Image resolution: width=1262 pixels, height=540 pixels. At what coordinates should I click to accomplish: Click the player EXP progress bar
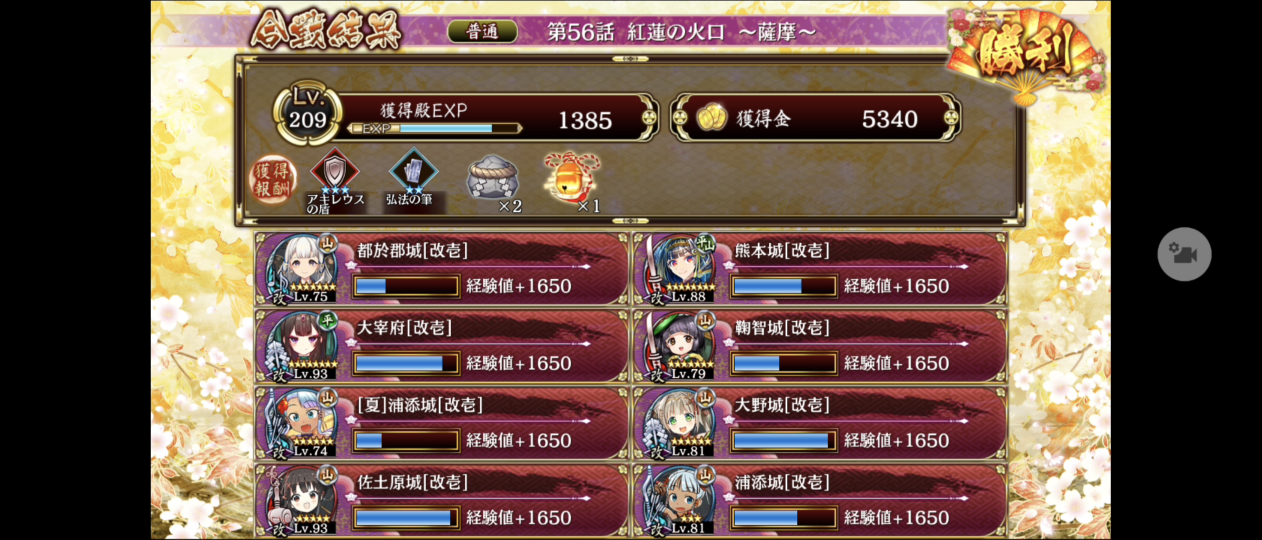click(x=435, y=128)
